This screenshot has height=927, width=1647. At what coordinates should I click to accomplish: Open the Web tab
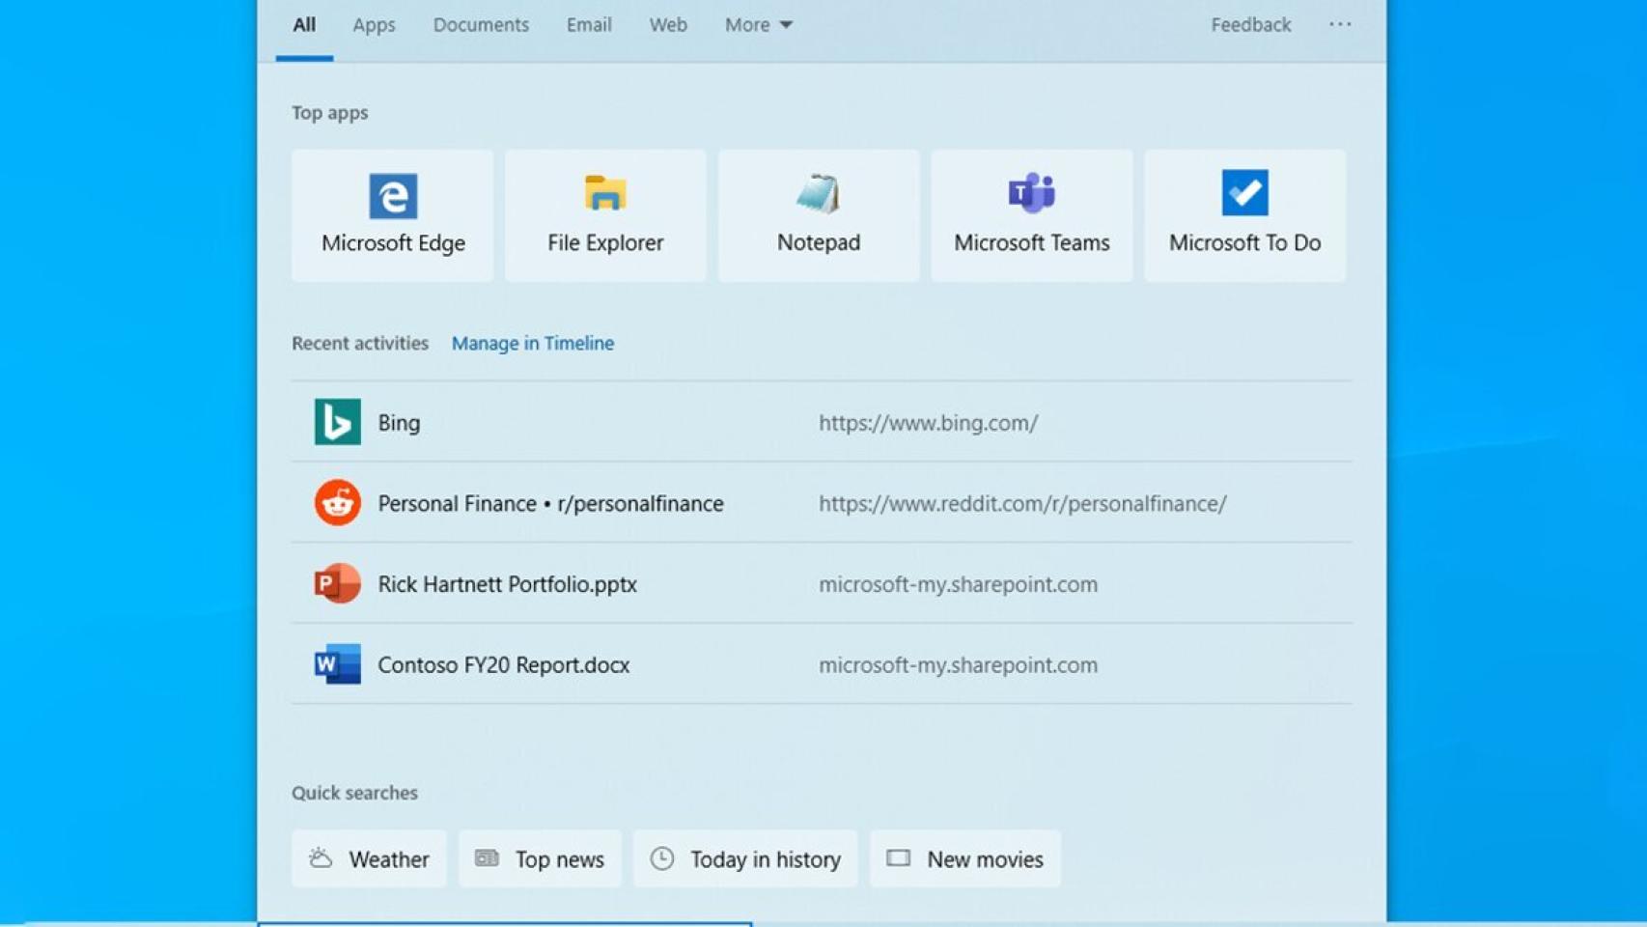pyautogui.click(x=668, y=25)
